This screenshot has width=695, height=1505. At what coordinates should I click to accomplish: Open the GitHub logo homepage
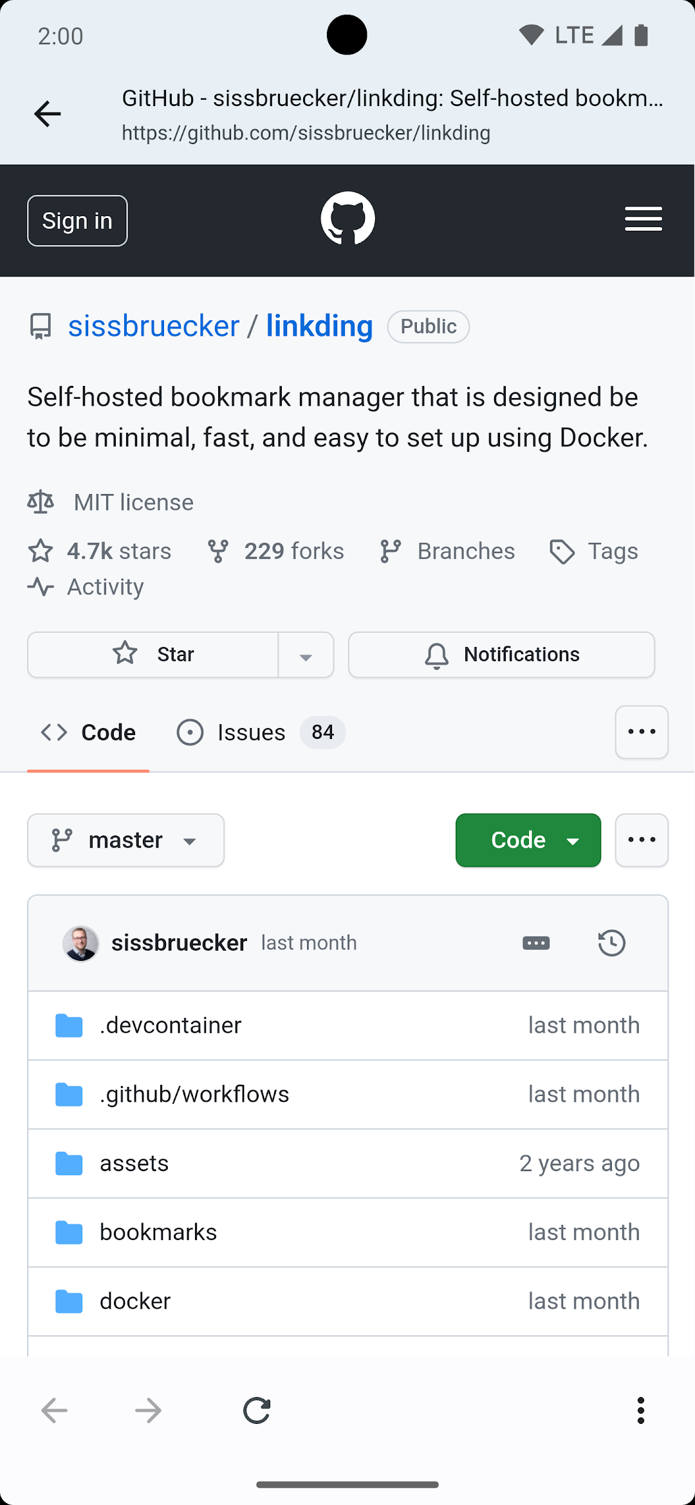click(347, 219)
